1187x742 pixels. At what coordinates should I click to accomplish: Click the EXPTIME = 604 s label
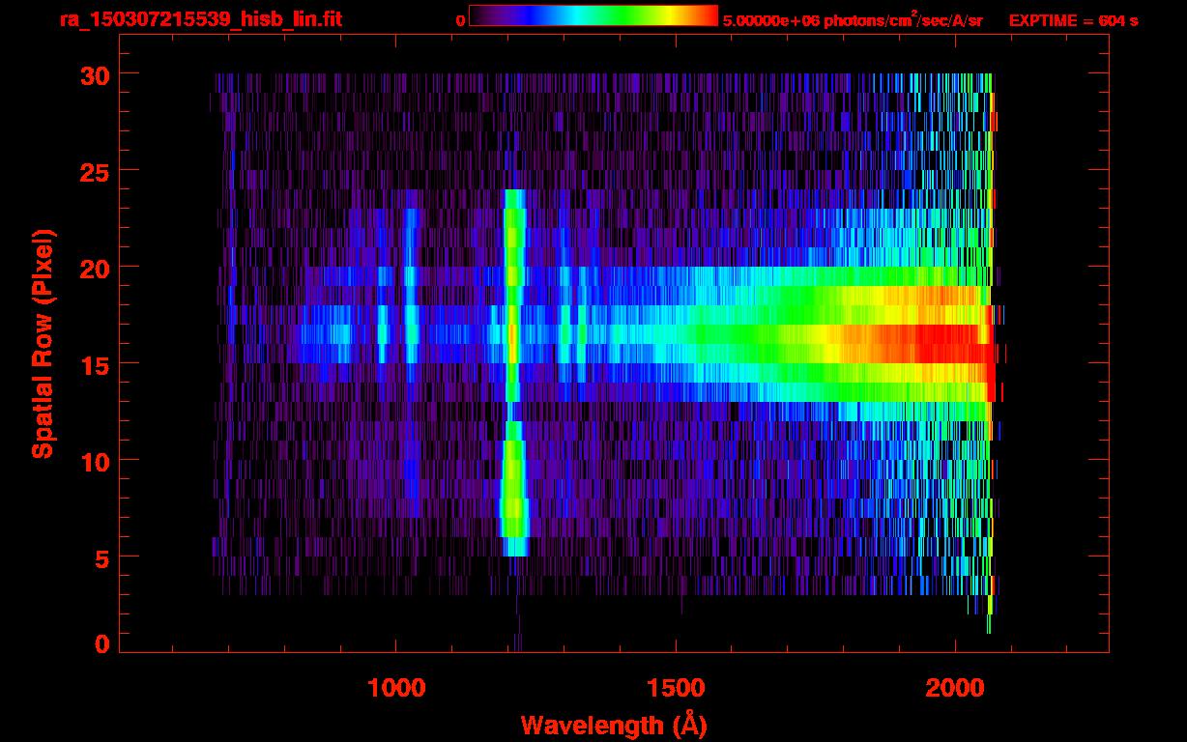[1073, 20]
